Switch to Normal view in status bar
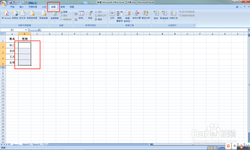The width and height of the screenshot is (250, 150). point(210,148)
